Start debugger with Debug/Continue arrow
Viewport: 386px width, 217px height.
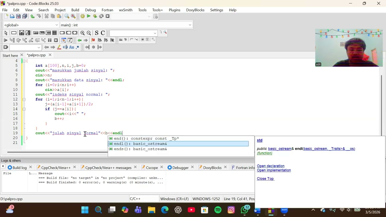[5, 40]
